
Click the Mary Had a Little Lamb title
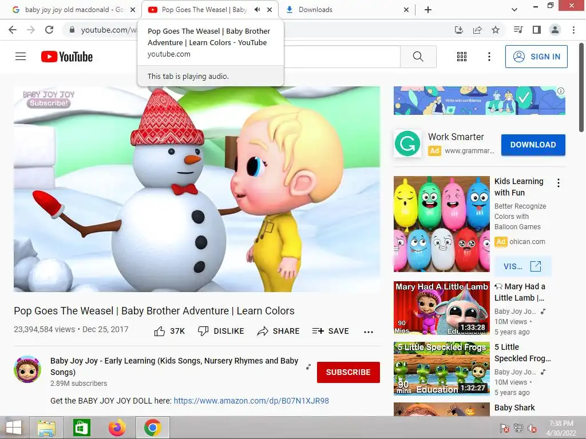(x=520, y=292)
